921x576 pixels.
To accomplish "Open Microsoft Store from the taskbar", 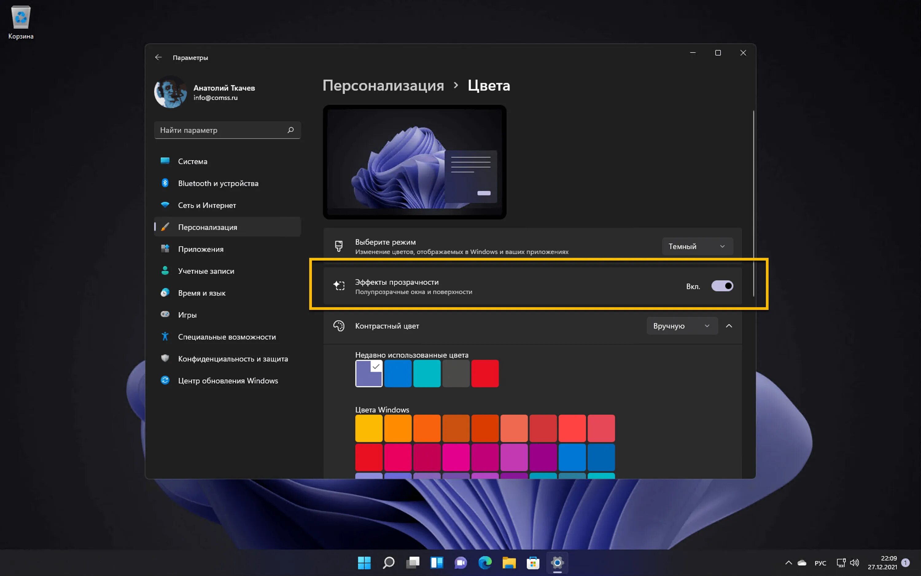I will click(533, 563).
